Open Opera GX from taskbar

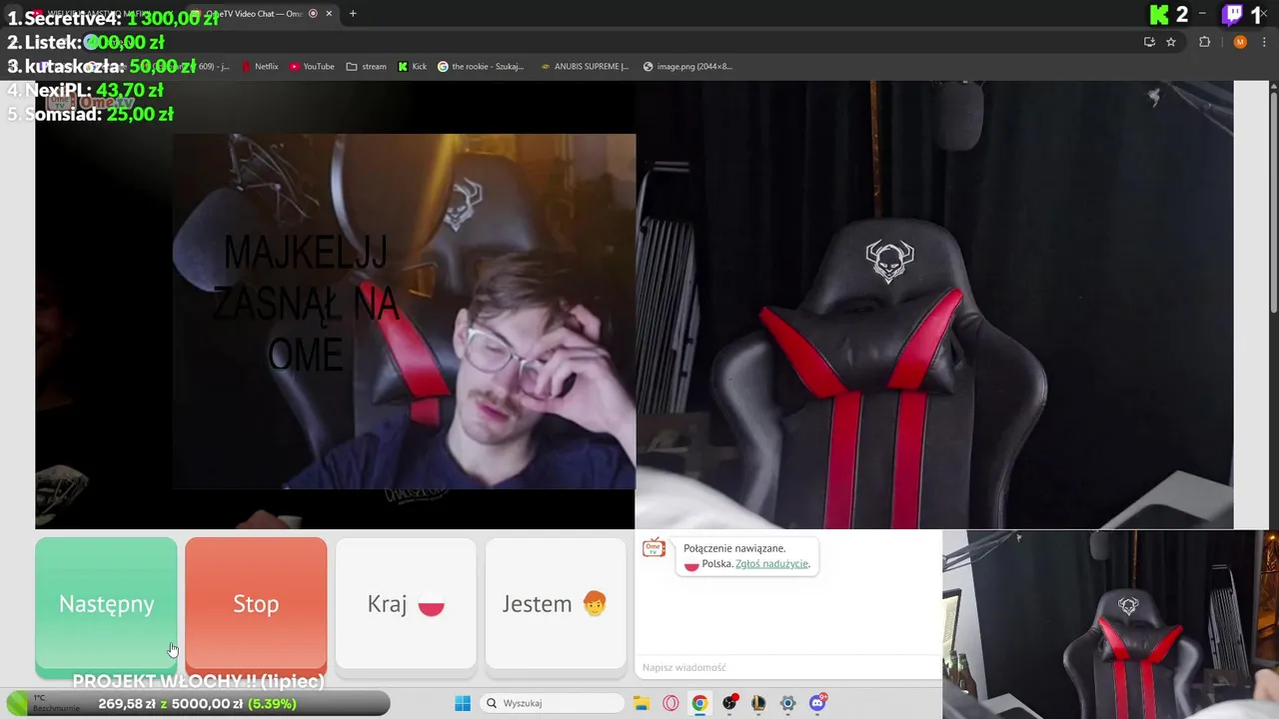coord(670,703)
